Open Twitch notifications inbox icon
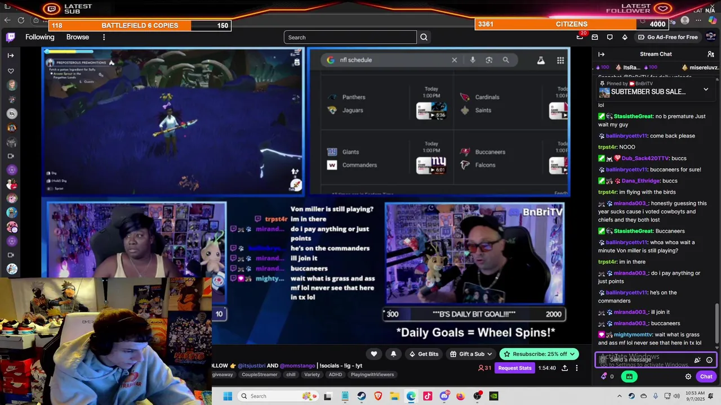721x405 pixels. (x=595, y=37)
